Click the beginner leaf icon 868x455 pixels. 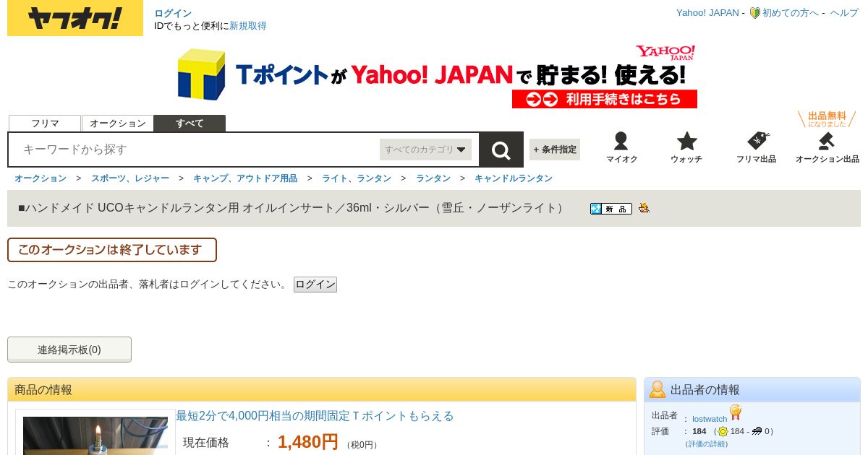(754, 13)
